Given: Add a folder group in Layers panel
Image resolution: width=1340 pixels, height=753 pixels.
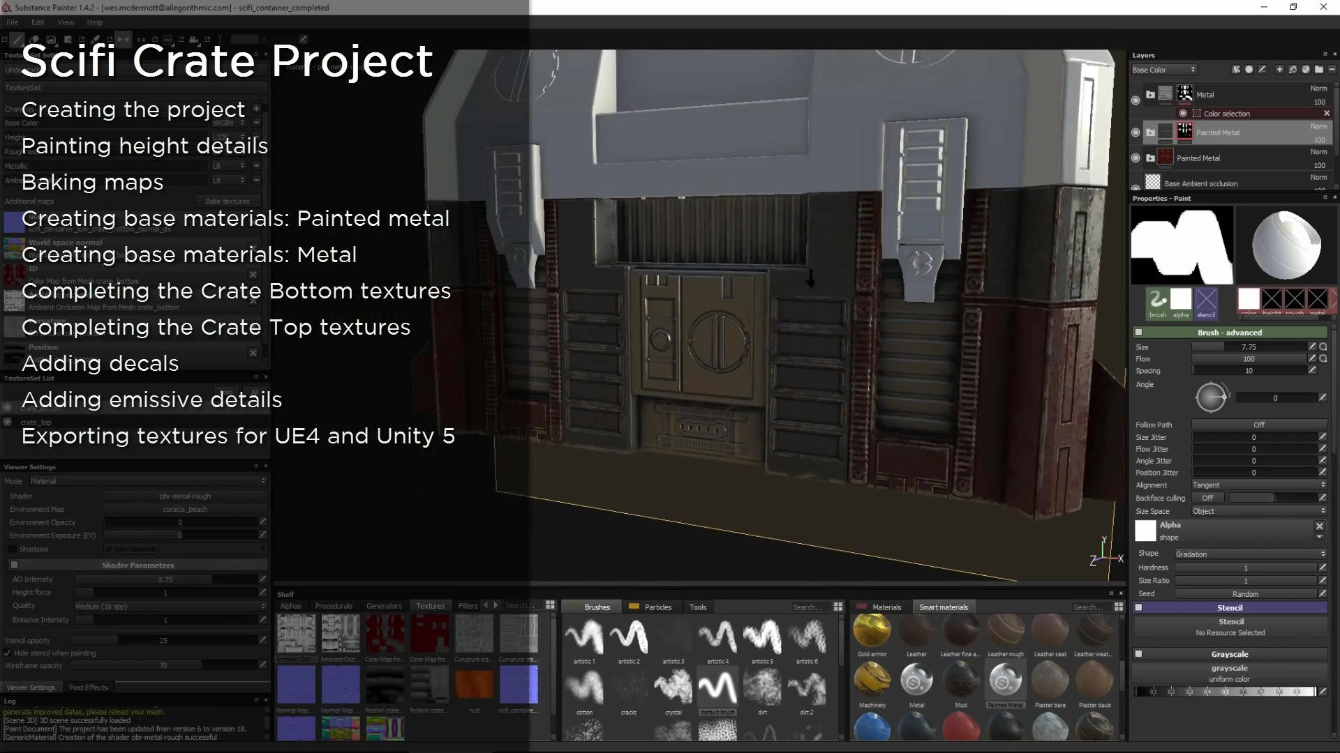Looking at the screenshot, I should pos(1319,70).
